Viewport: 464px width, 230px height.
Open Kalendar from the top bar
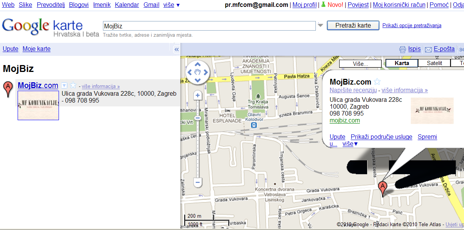127,5
